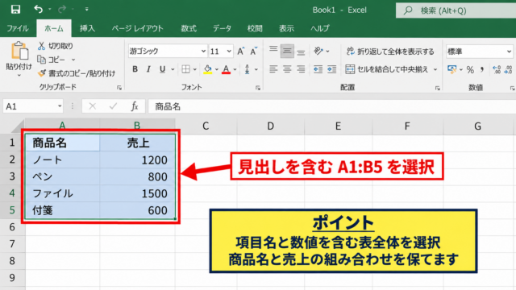Click the 検索 search box
The height and width of the screenshot is (290, 516).
456,10
